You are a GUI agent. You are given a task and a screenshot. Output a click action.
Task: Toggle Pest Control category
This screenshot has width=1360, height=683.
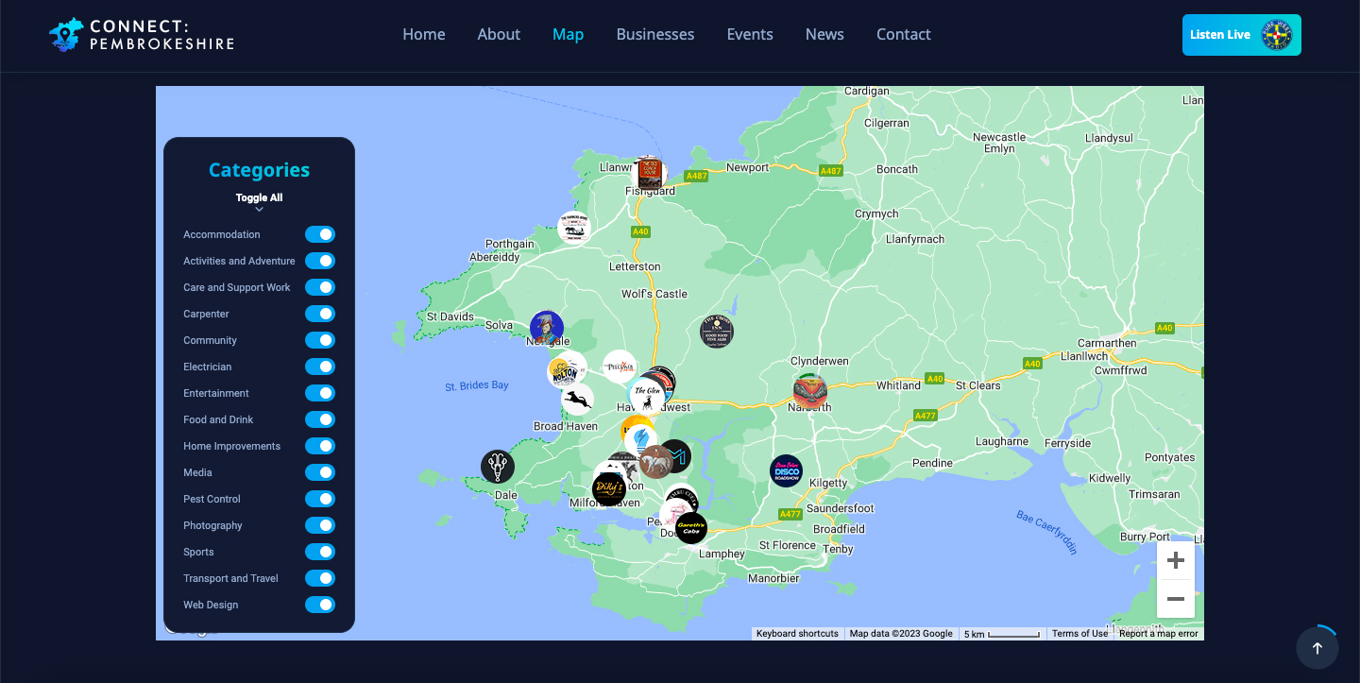[x=320, y=499]
